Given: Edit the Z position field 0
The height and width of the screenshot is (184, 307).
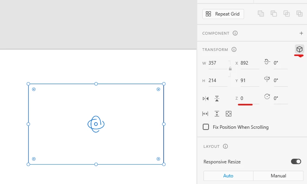Looking at the screenshot, I should [250, 98].
